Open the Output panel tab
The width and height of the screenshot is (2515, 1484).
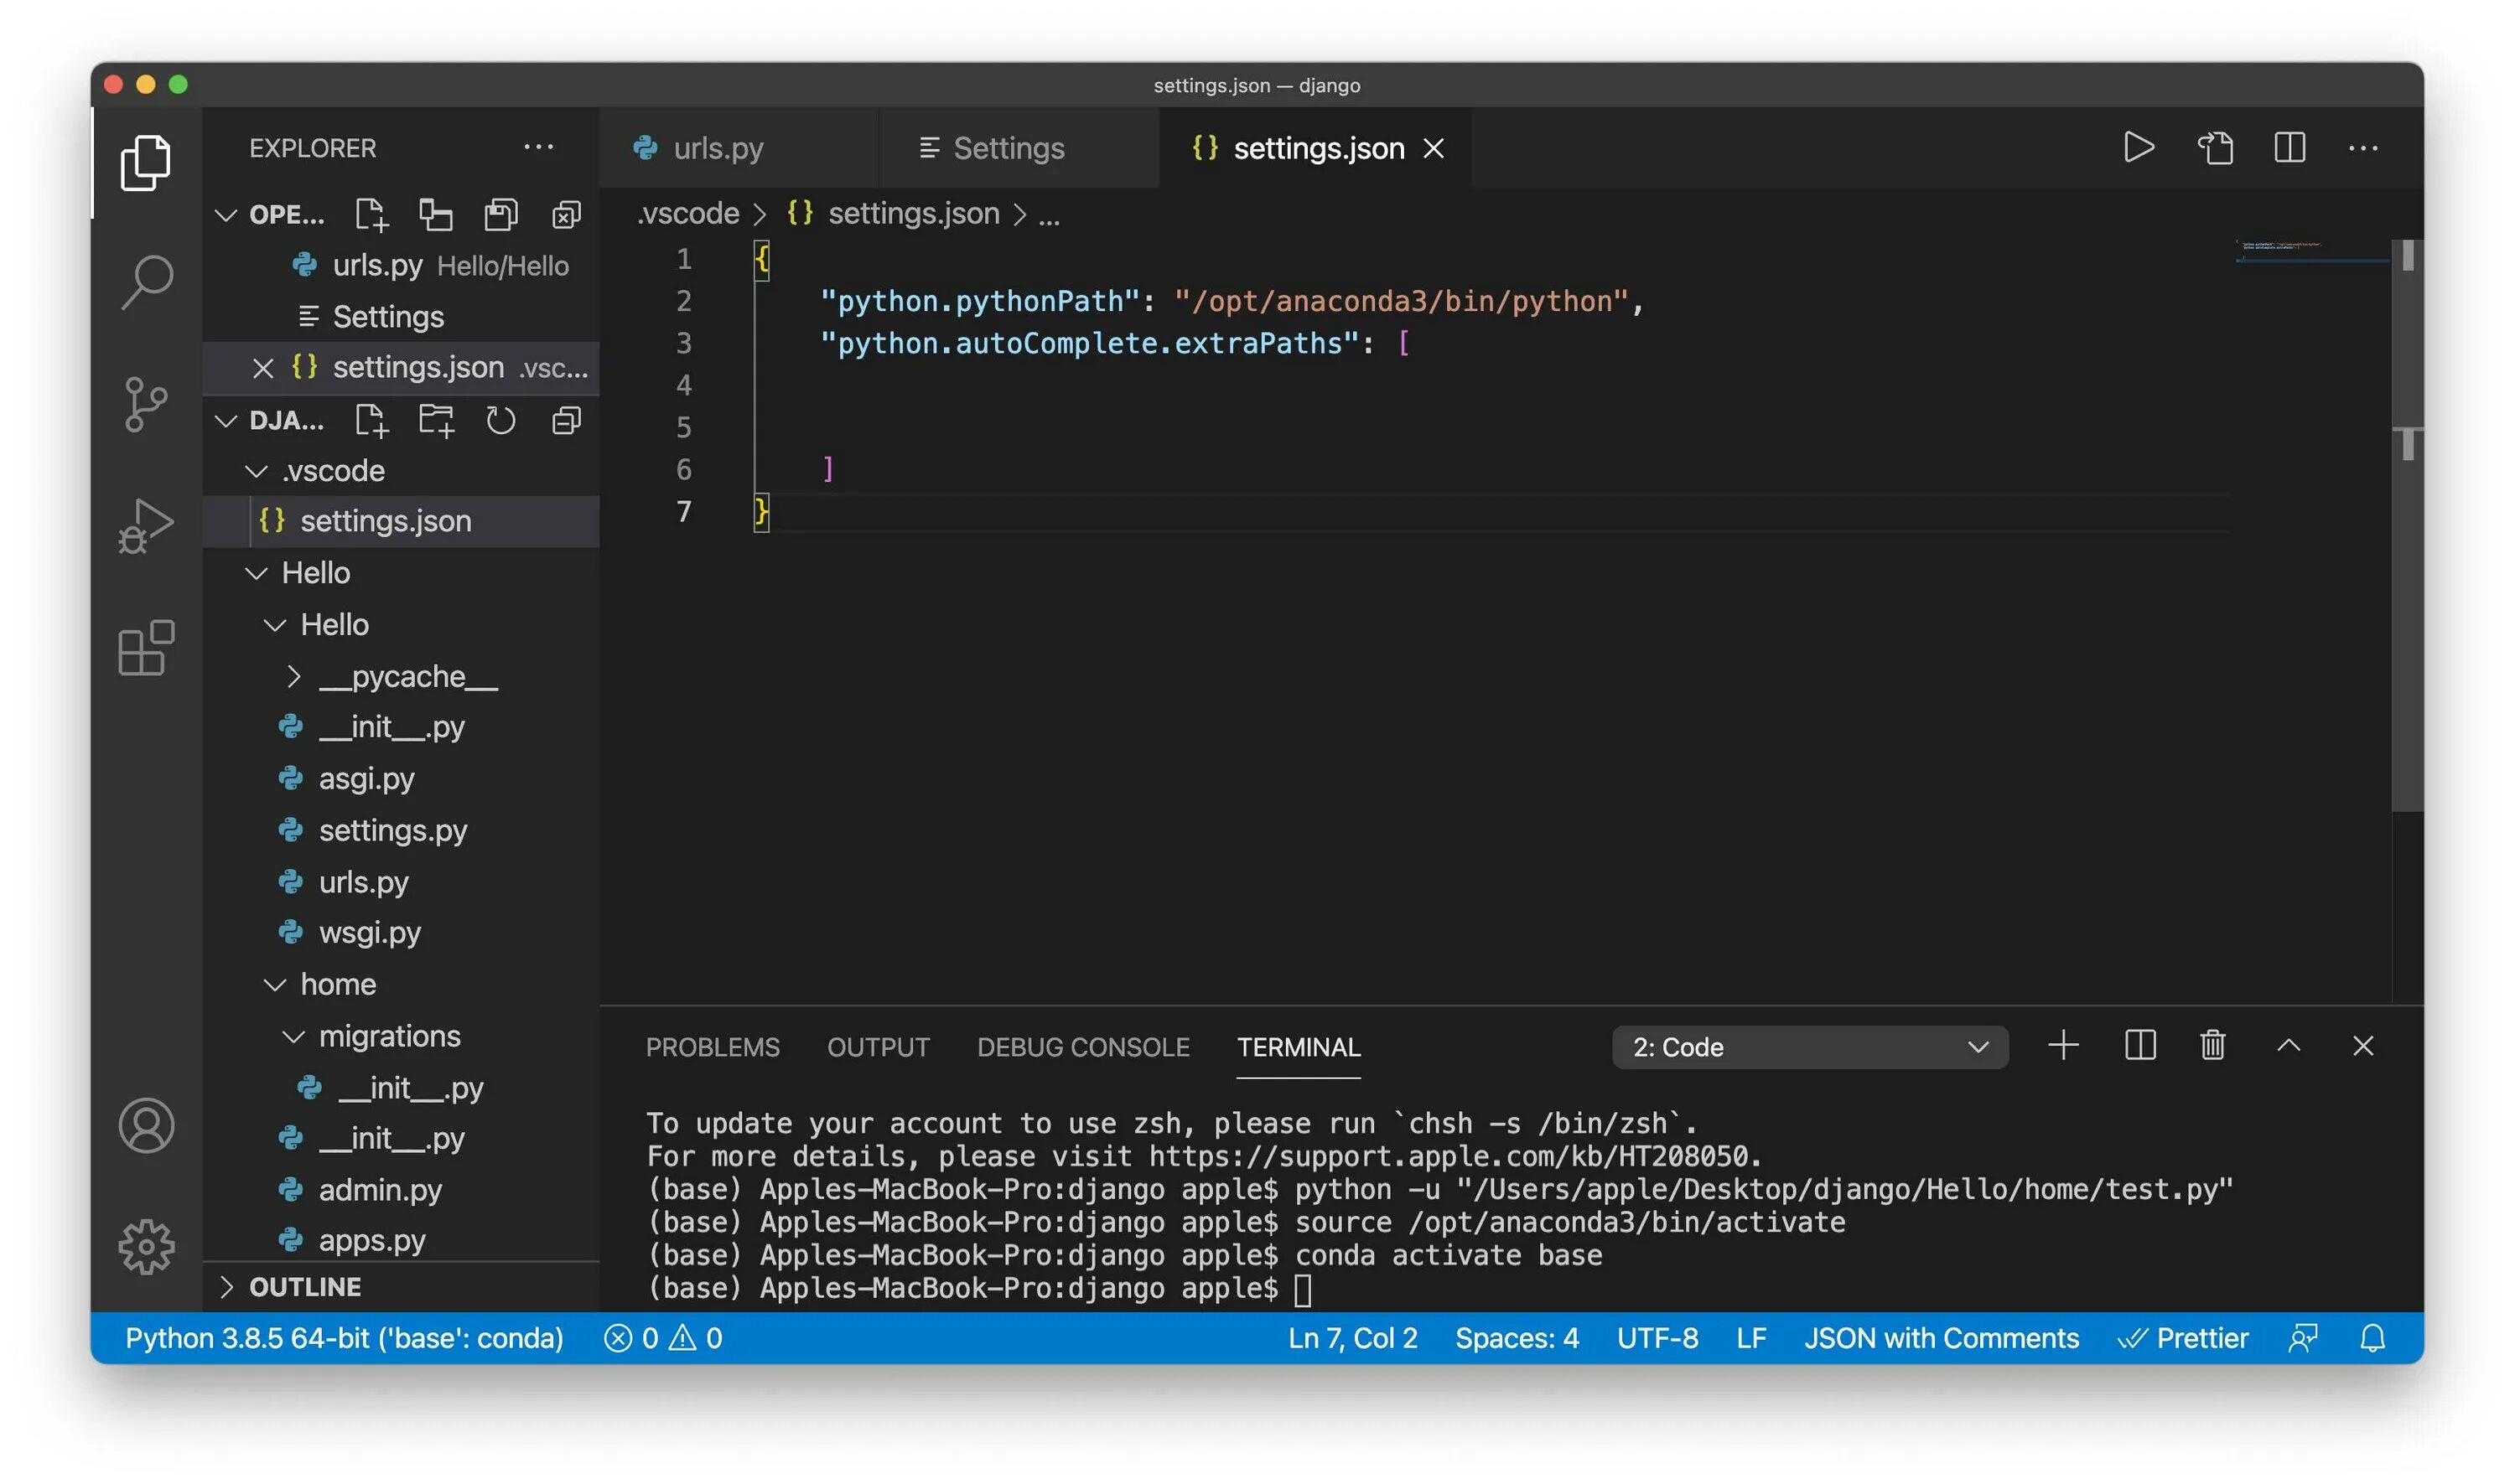[x=879, y=1047]
